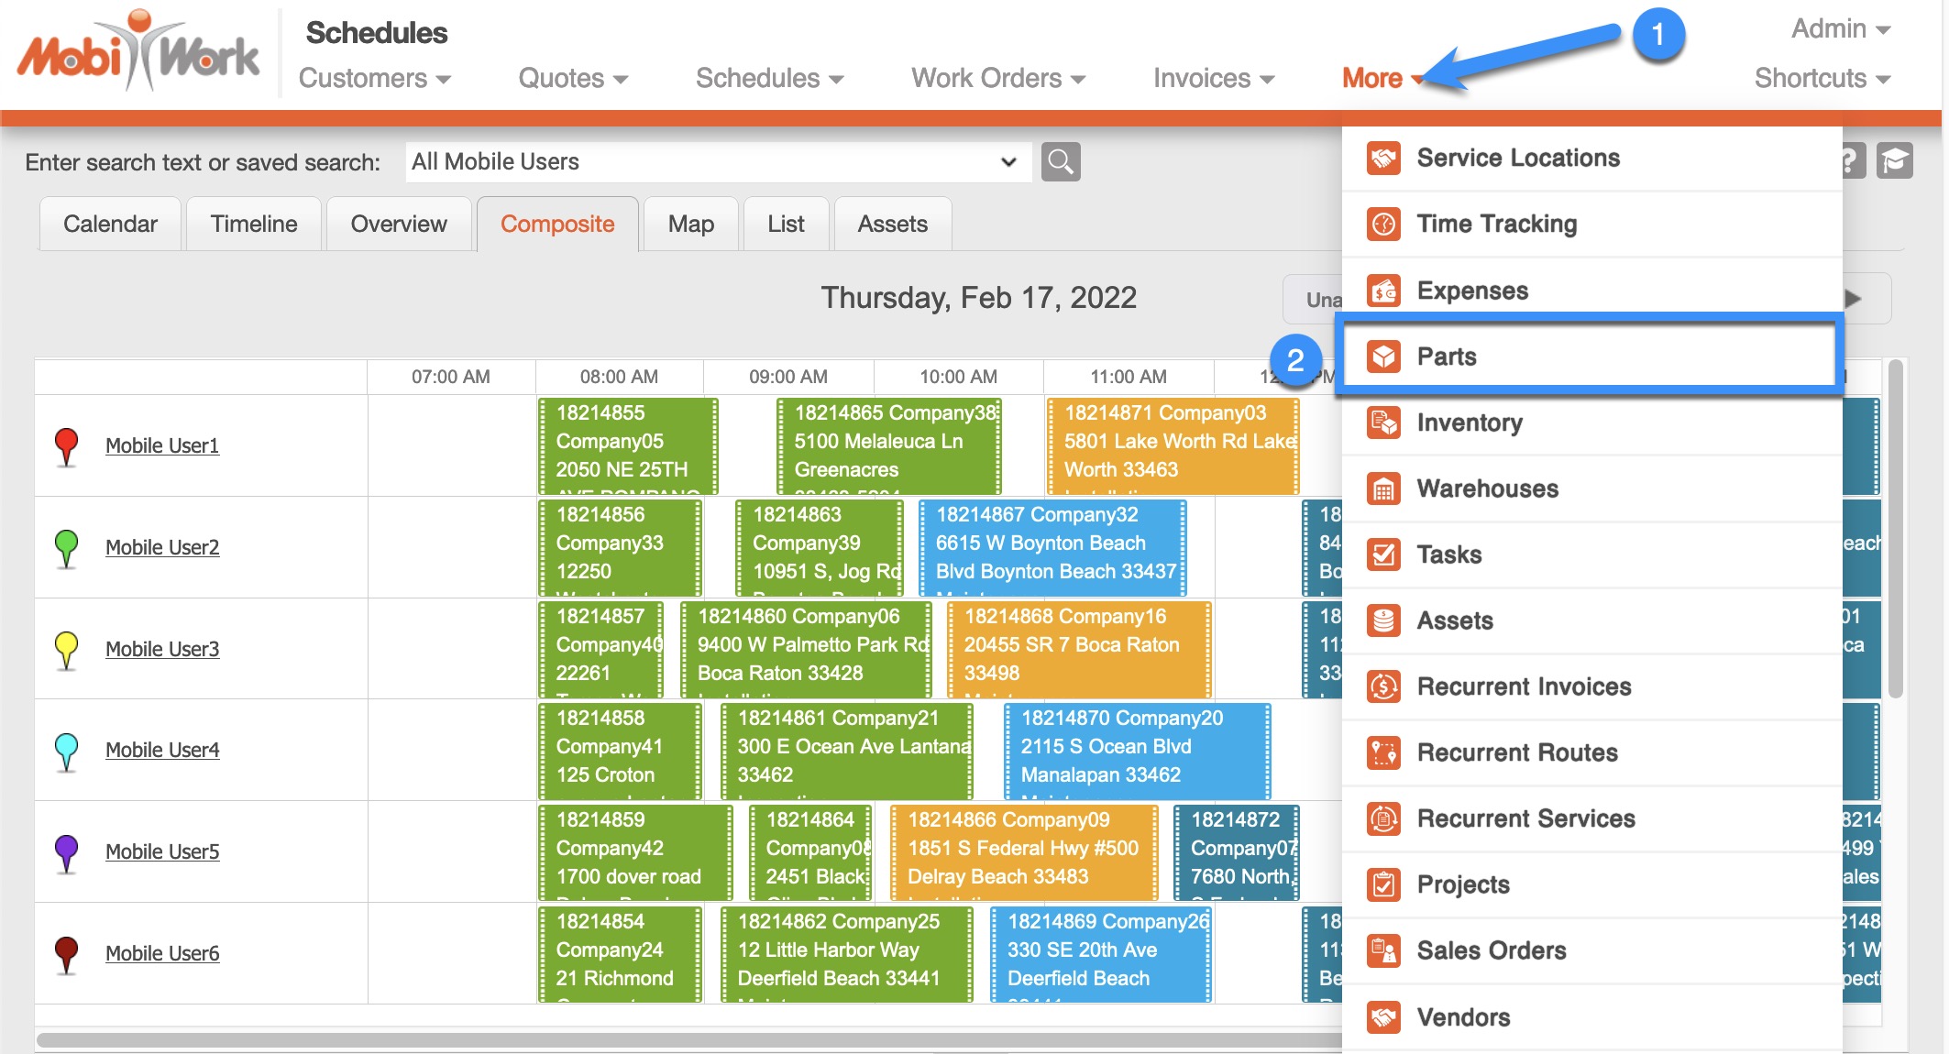This screenshot has height=1054, width=1949.
Task: Open the Mobile User3 link
Action: (162, 649)
